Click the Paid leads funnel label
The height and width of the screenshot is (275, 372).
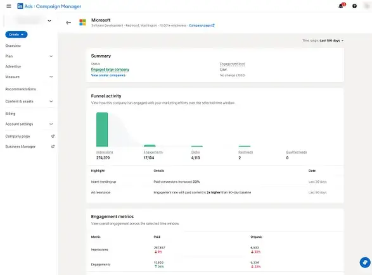pyautogui.click(x=245, y=152)
